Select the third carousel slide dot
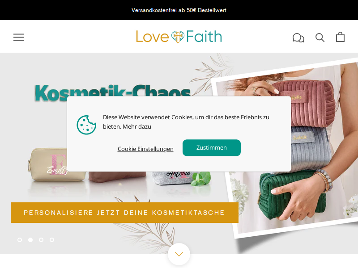The image size is (358, 268). tap(41, 240)
